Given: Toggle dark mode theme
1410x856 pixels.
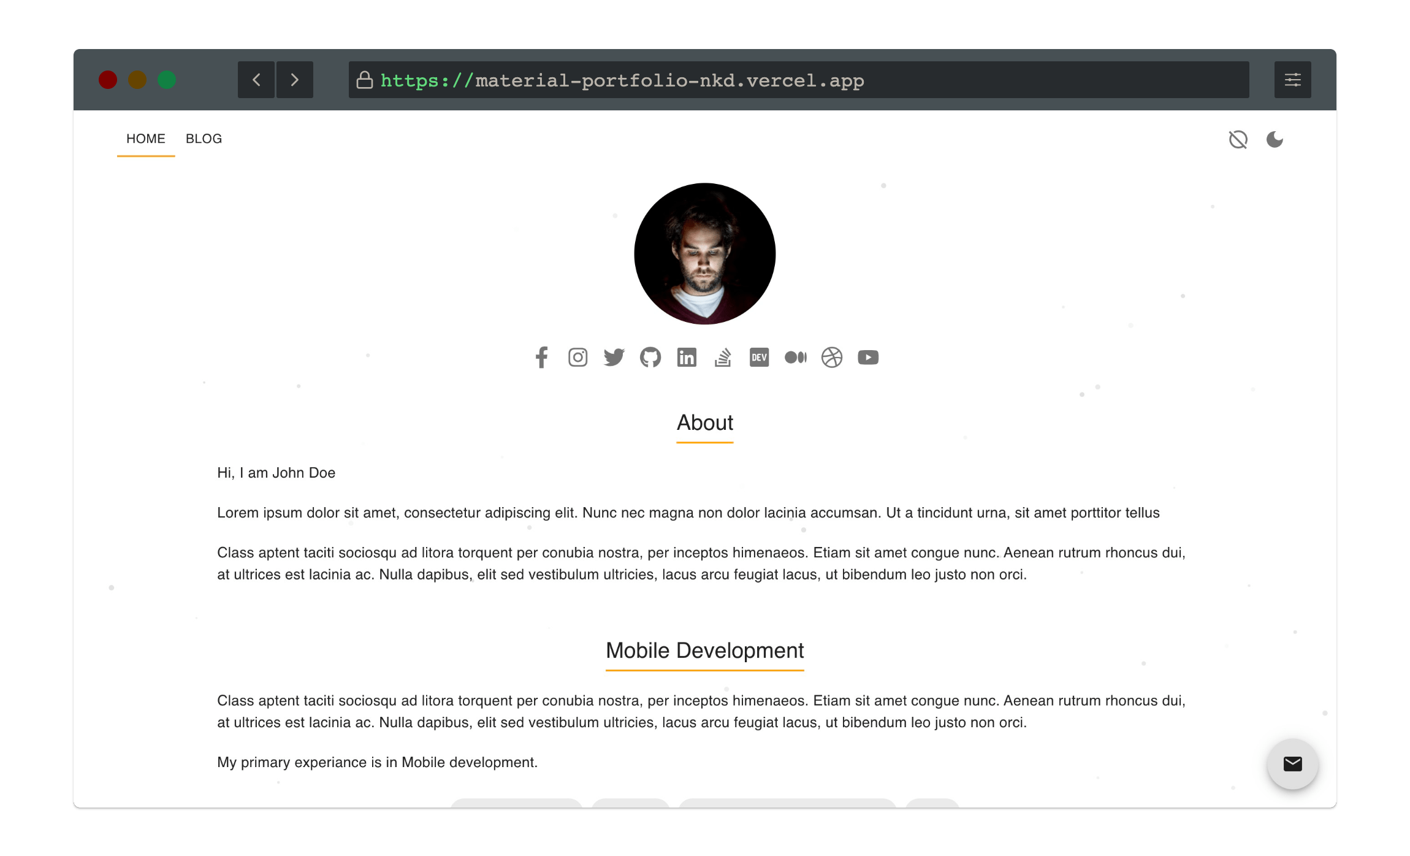Looking at the screenshot, I should tap(1274, 140).
